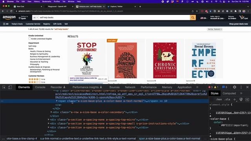
Task: Open the Deliver to Spain location selector
Action: click(24, 17)
